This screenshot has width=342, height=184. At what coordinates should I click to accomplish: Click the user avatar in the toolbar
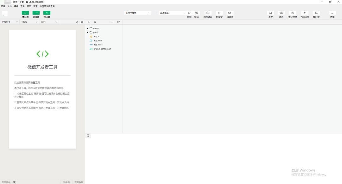pos(5,14)
